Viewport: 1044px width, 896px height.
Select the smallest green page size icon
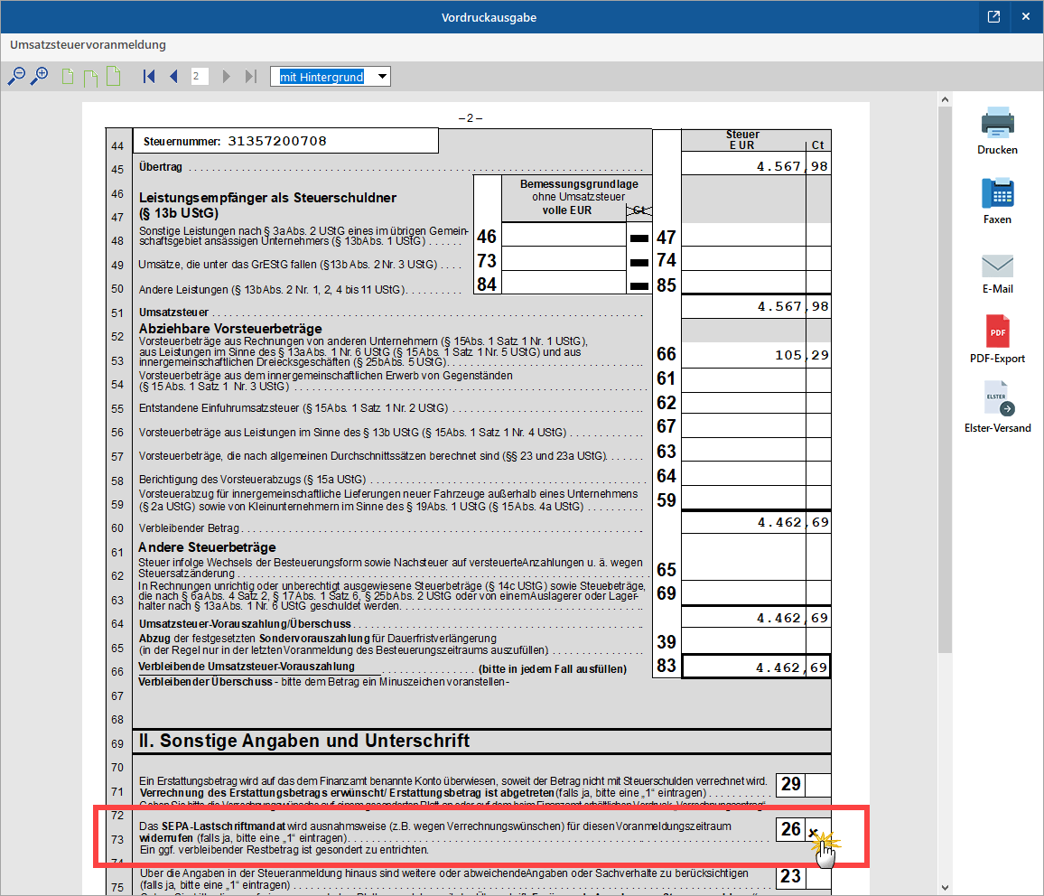pyautogui.click(x=67, y=77)
